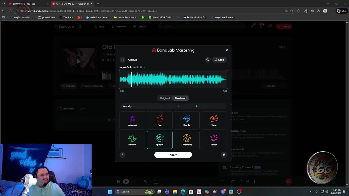The width and height of the screenshot is (349, 196).
Task: Open a new browser tab
Action: click(98, 4)
